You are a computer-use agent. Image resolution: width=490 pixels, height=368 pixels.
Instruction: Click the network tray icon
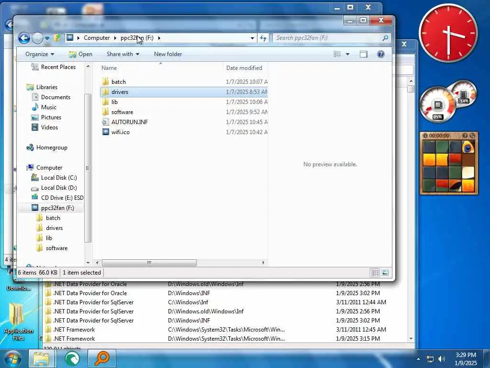[x=430, y=359]
